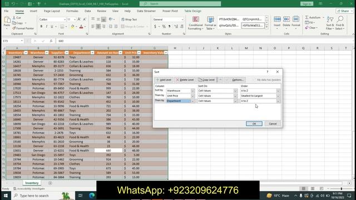Toggle Underline formatting
Viewport: 356px width, 200px height.
[52, 27]
